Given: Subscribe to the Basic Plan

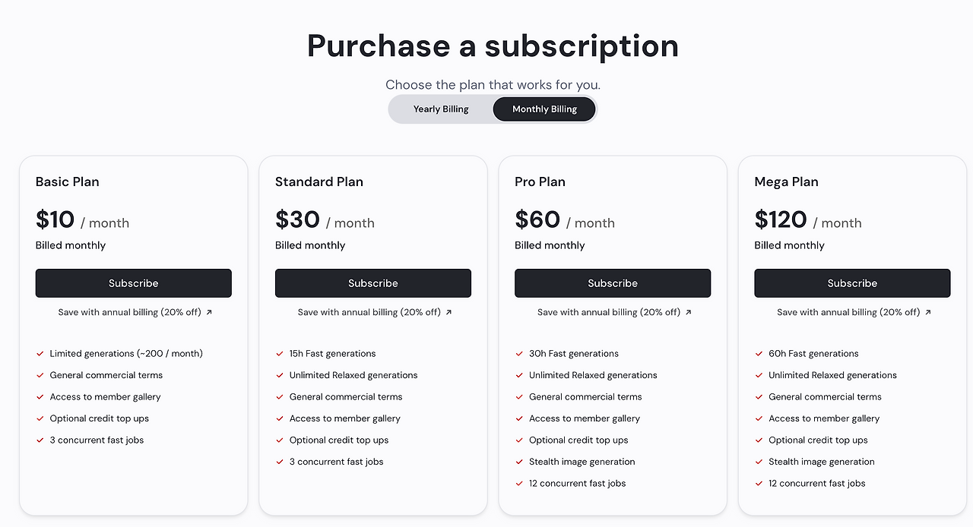Looking at the screenshot, I should pos(134,283).
